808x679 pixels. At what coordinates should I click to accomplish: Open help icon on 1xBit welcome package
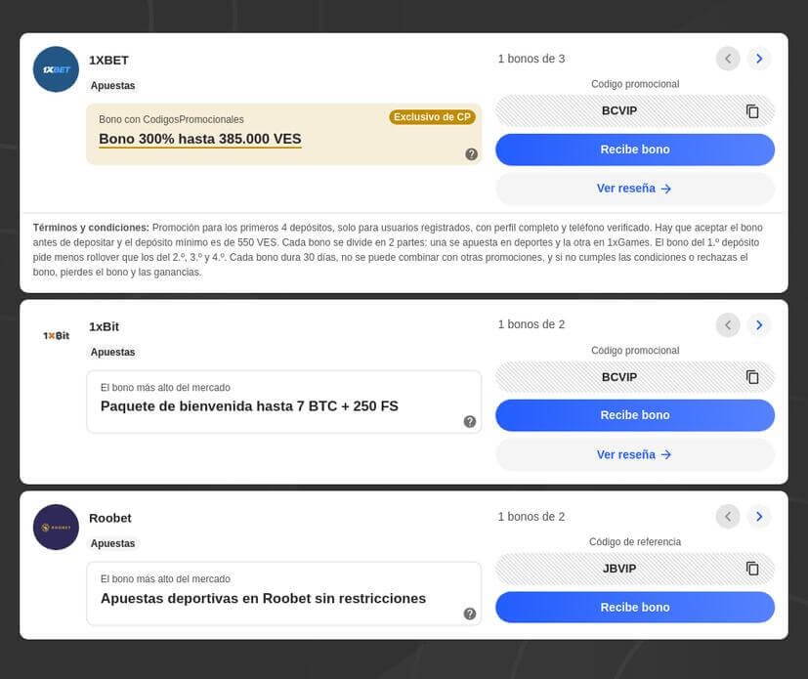pyautogui.click(x=470, y=421)
